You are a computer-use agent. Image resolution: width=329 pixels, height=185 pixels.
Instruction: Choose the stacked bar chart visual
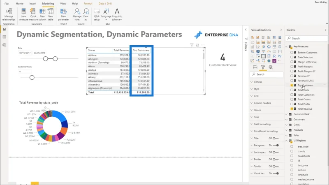[x=253, y=37]
